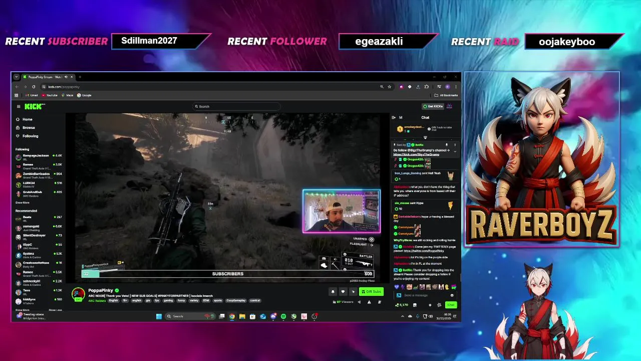Viewport: 641px width, 361px height.
Task: Click the taskbar Search box
Action: pos(190,316)
